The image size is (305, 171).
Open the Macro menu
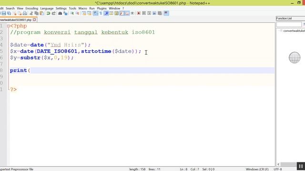(82, 9)
